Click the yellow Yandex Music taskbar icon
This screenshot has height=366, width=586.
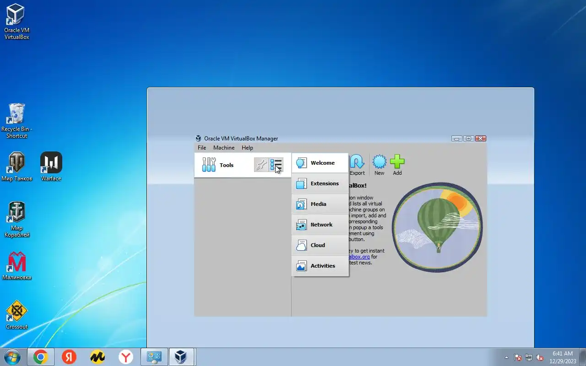pyautogui.click(x=98, y=357)
